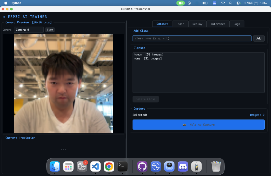Launch Visual Studio Code from the Dock

(95, 166)
